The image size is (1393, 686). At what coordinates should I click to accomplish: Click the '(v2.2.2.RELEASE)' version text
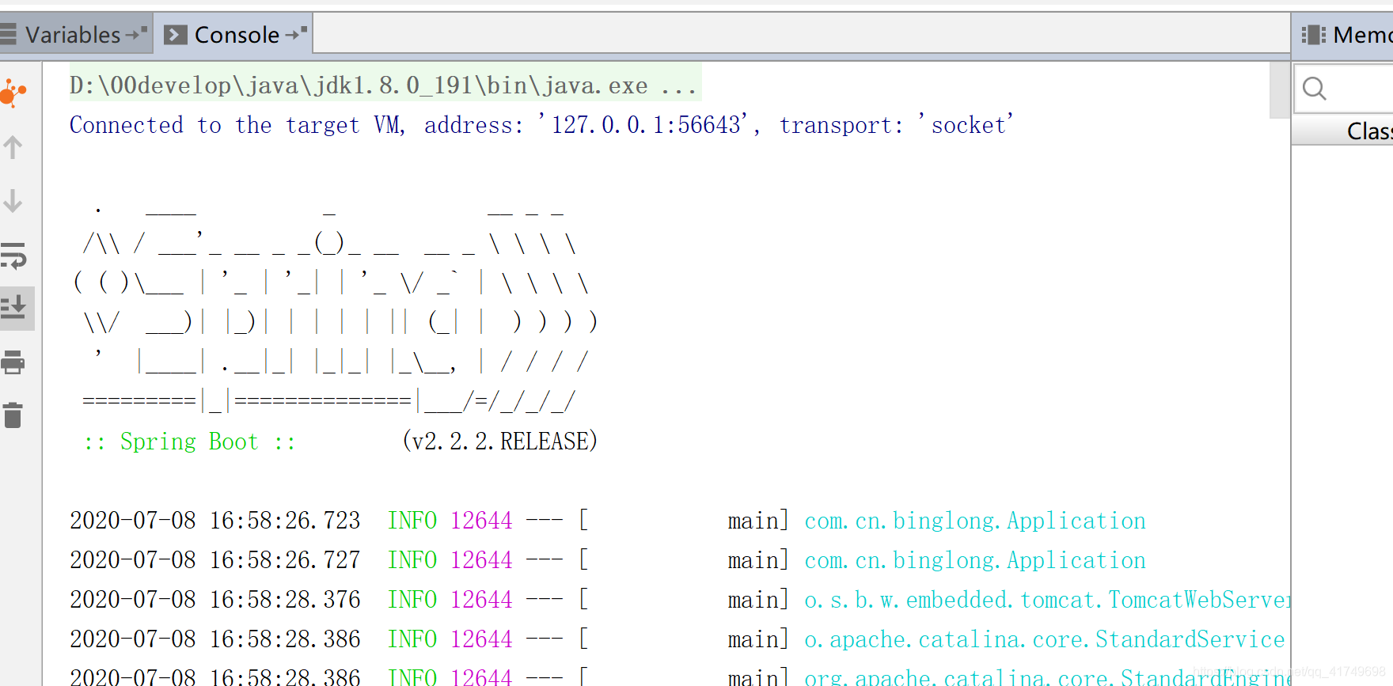(x=500, y=441)
